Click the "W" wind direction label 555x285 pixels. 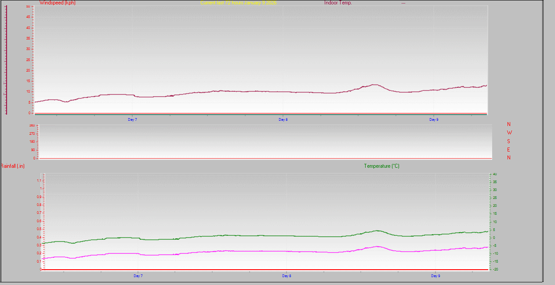[x=509, y=132]
